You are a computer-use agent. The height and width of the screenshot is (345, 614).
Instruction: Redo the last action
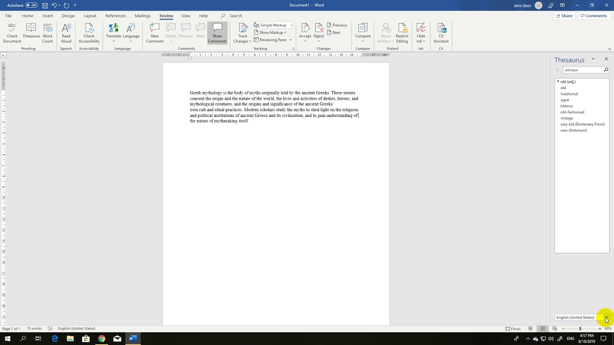(x=66, y=5)
